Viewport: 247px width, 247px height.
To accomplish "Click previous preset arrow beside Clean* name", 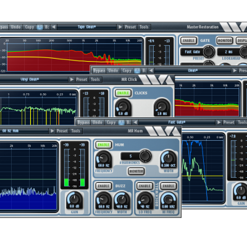I will (151, 70).
